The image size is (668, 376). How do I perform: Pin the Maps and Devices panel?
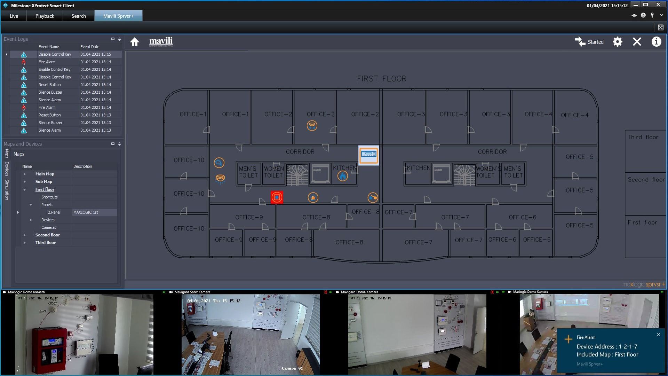point(119,144)
